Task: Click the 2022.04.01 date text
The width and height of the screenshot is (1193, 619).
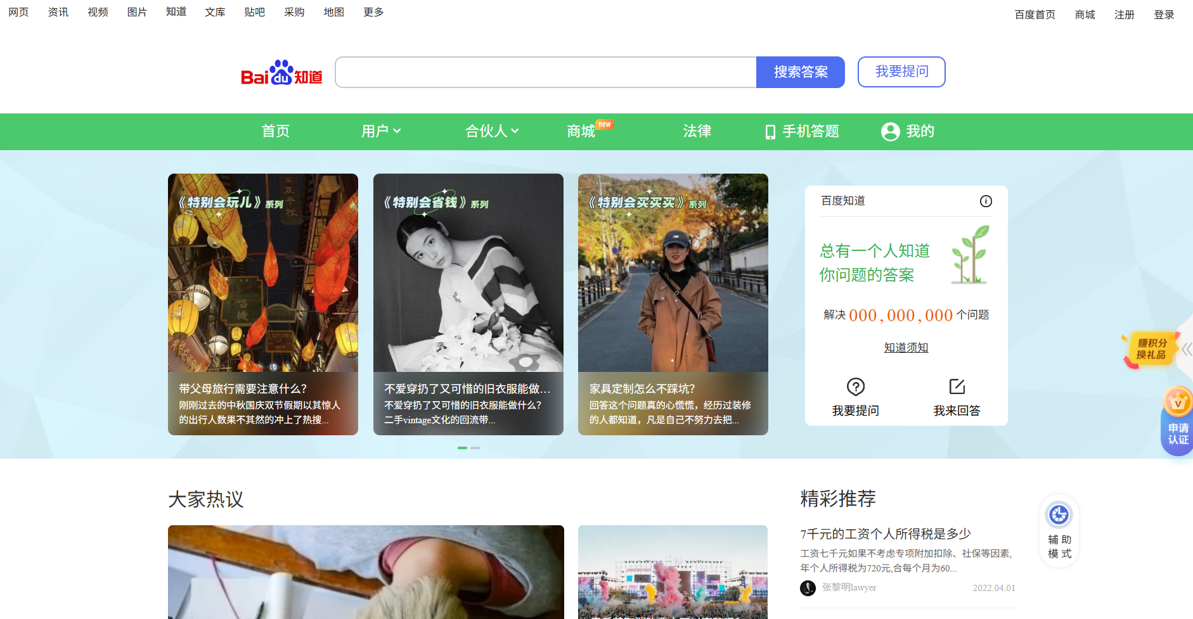Action: [x=994, y=588]
